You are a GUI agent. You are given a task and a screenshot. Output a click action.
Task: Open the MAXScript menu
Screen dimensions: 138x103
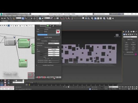point(80,16)
